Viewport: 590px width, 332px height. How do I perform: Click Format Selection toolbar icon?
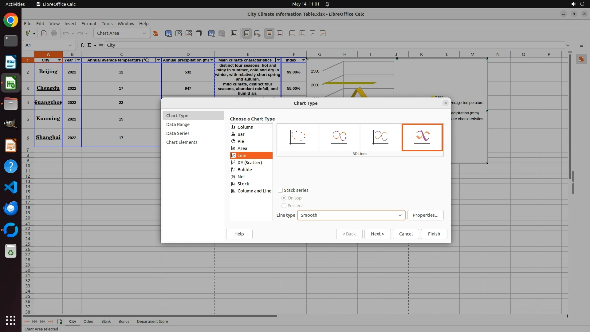156,33
